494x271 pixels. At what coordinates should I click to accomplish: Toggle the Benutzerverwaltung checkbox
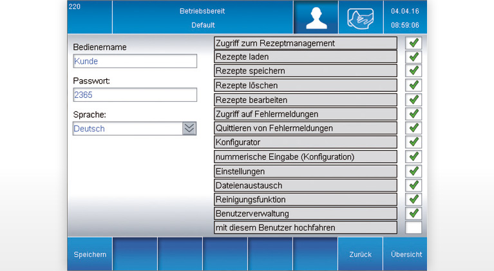point(413,213)
